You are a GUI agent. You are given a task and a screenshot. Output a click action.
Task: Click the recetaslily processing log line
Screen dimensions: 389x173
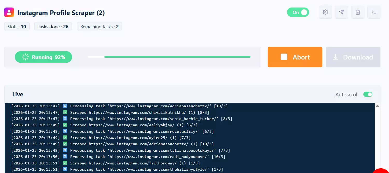142,131
